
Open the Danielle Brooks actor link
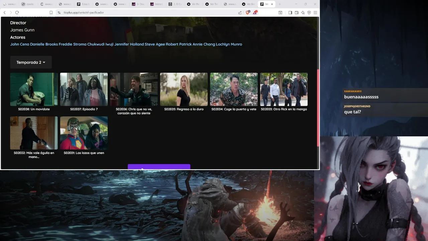point(44,44)
